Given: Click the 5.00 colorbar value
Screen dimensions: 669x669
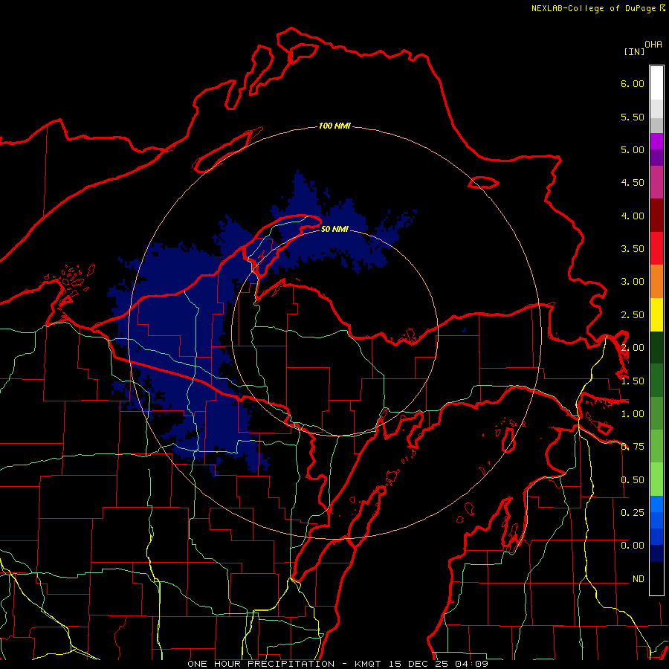Looking at the screenshot, I should click(x=633, y=149).
